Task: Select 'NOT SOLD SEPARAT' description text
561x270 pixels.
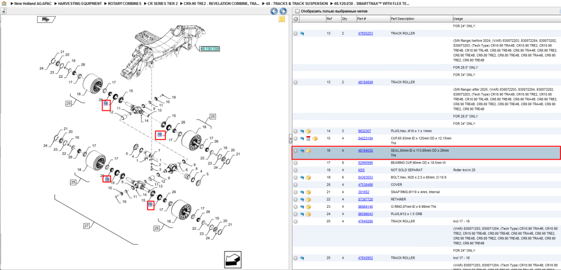Action: tap(406, 170)
